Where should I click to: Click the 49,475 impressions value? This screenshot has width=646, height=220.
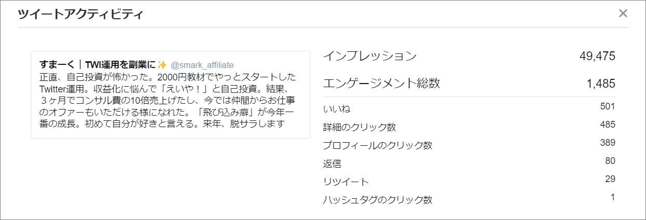click(x=598, y=56)
